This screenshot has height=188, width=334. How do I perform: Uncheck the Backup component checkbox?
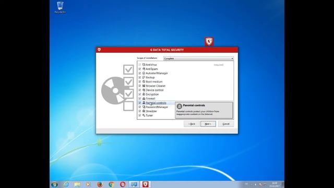tap(140, 77)
